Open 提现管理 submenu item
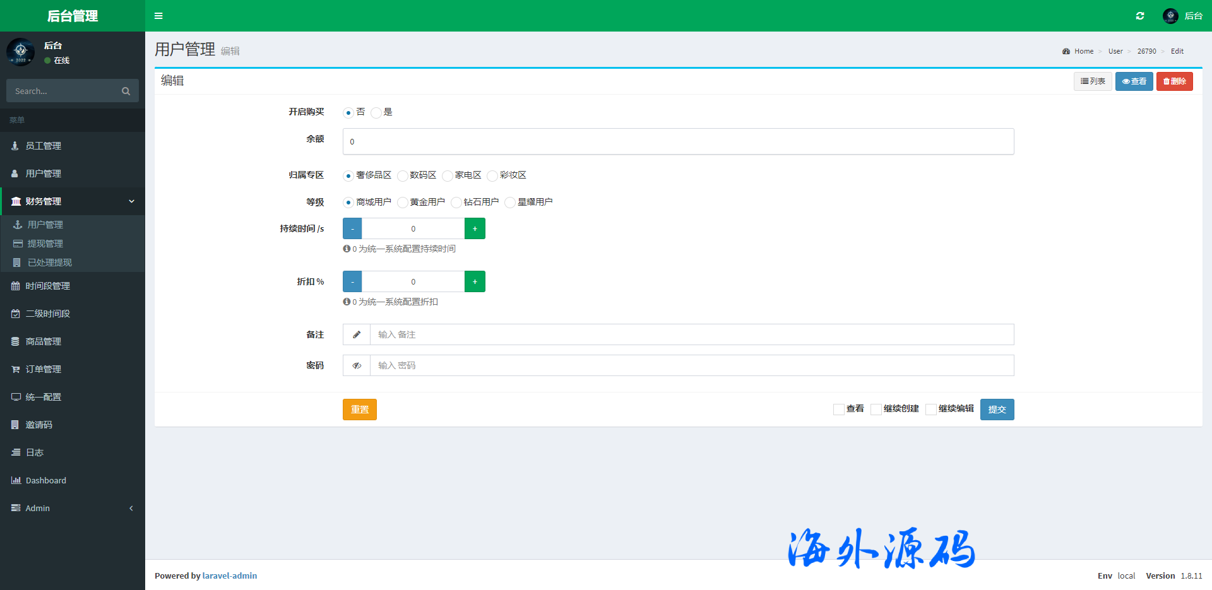 tap(45, 244)
